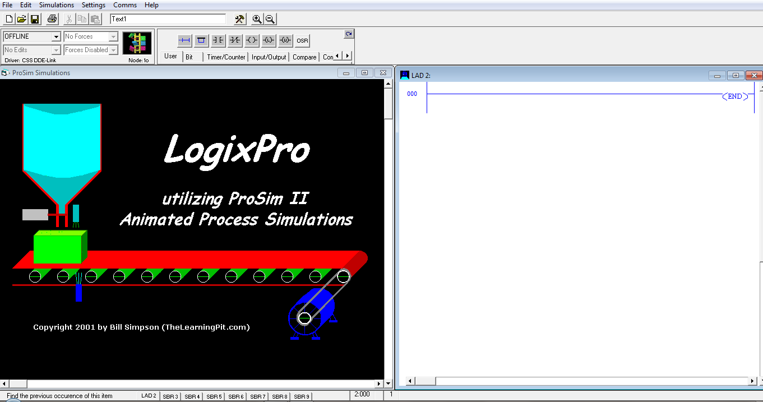Zoom in using the magnifier-plus icon

(257, 19)
